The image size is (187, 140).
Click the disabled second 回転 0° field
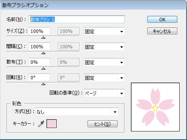[69, 77]
